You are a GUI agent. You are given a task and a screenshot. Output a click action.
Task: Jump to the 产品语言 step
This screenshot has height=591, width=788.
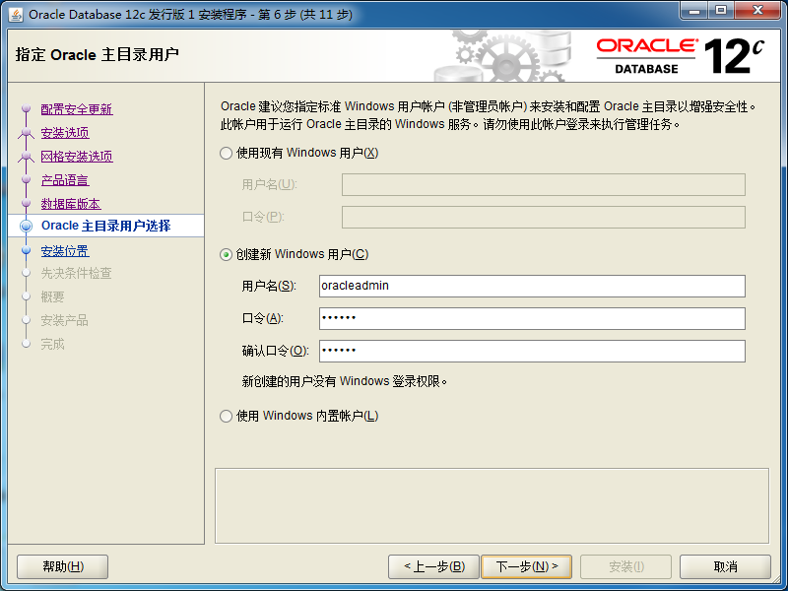[65, 180]
